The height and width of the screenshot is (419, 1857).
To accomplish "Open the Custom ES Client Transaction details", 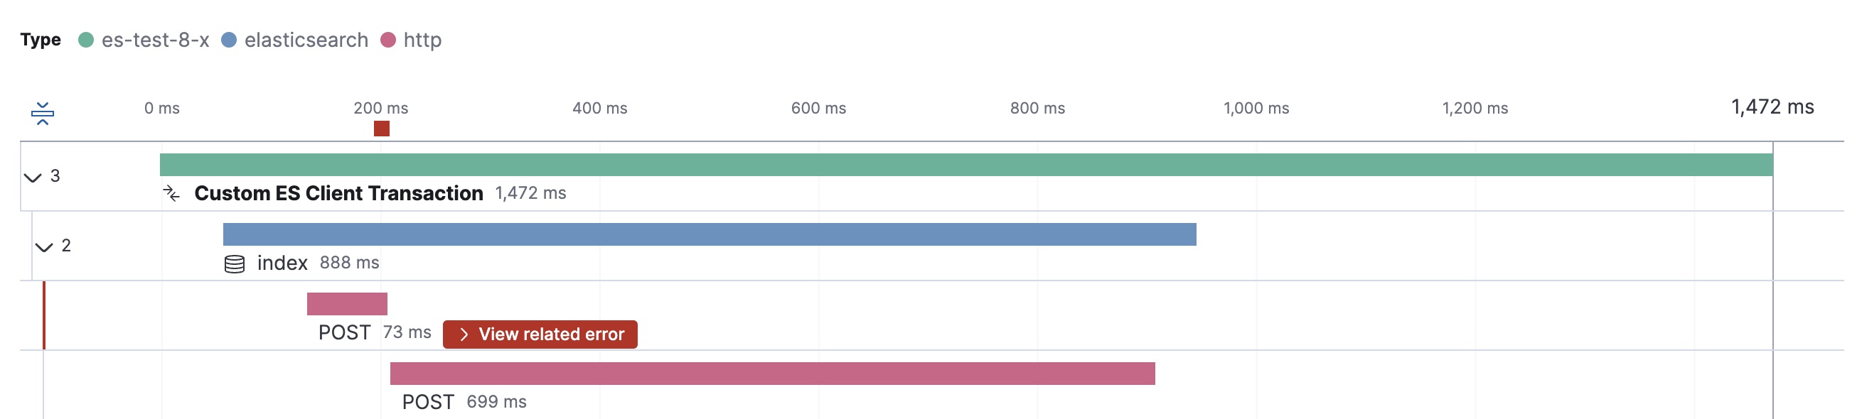I will click(339, 193).
